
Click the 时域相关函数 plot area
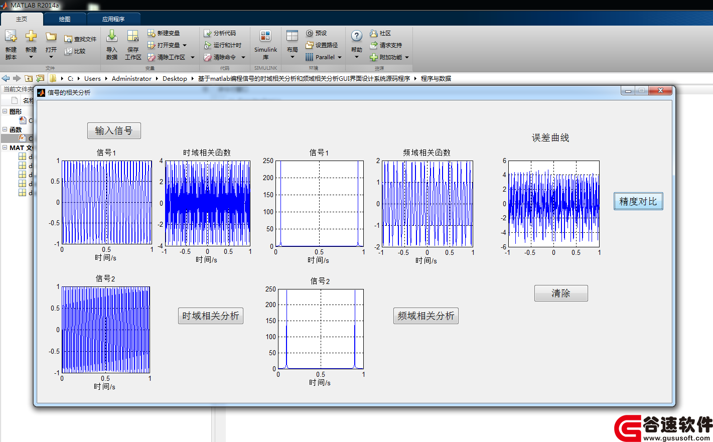point(208,203)
